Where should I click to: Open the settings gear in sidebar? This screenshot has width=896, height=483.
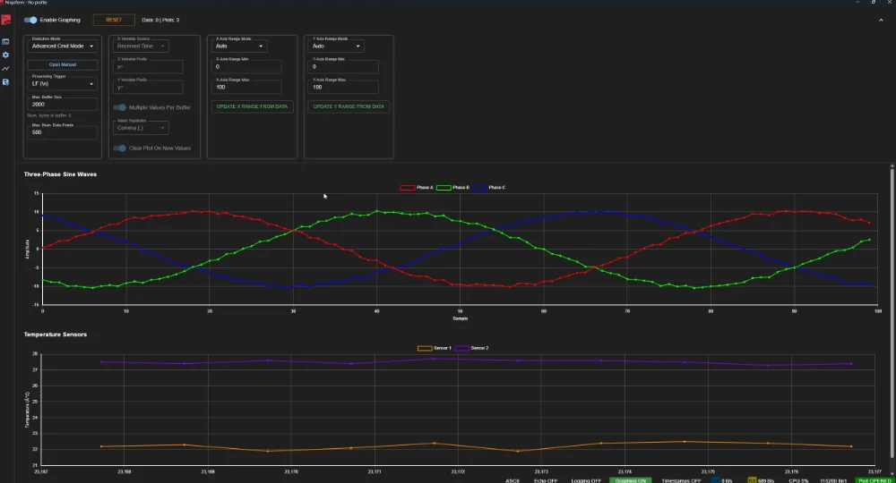[5, 55]
